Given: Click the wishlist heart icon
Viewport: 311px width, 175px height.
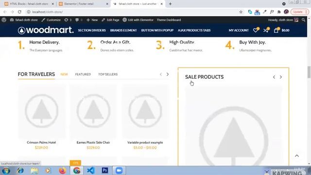Looking at the screenshot, I should click(256, 30).
